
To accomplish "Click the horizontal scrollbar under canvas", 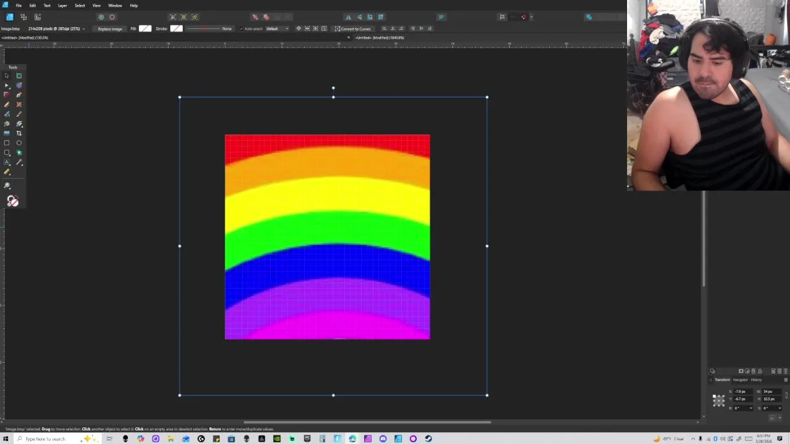I will point(367,422).
